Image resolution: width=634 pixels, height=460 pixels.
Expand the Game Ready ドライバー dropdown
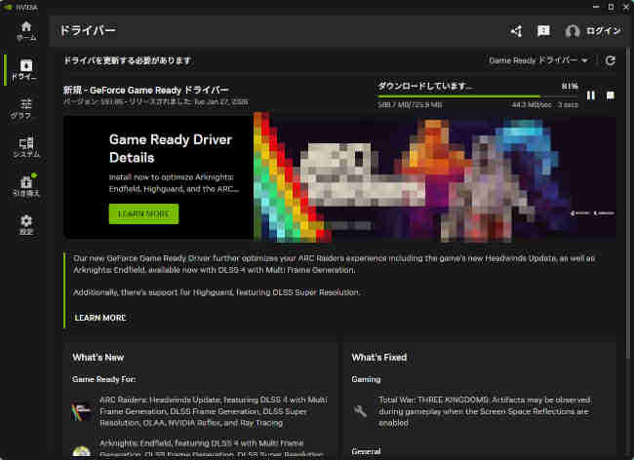click(x=538, y=60)
